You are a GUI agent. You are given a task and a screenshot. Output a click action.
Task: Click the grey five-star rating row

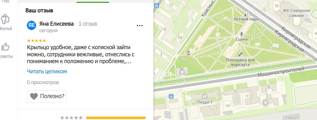coord(72,118)
